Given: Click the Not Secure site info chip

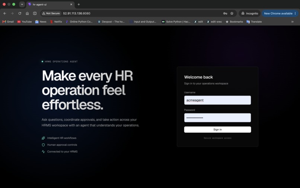Looking at the screenshot, I should pyautogui.click(x=51, y=13).
